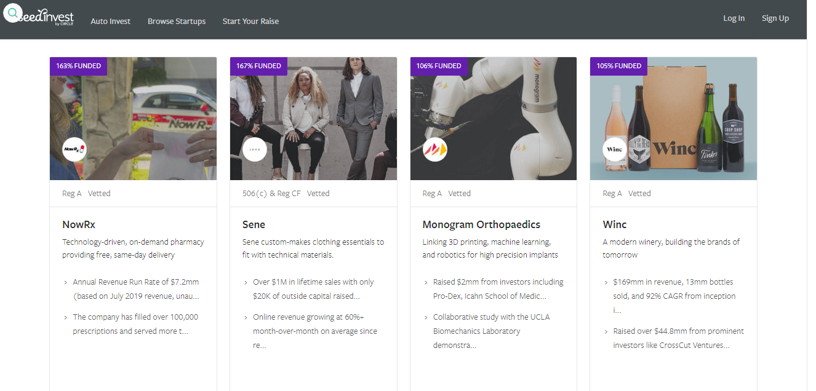
Task: Click the Monogram round logo badge
Action: [435, 149]
